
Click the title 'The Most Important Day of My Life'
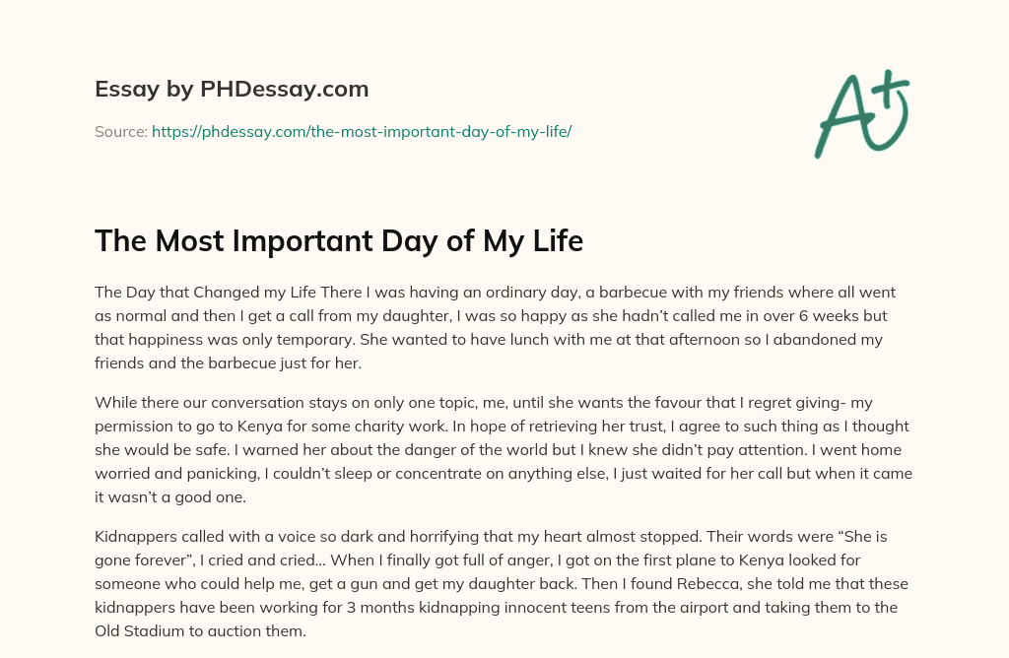339,241
